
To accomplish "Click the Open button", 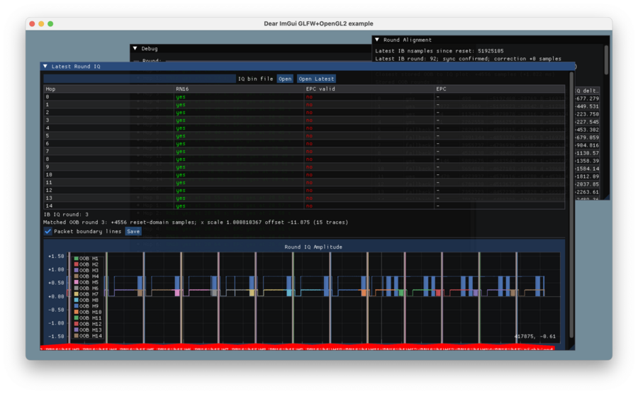I will [285, 79].
